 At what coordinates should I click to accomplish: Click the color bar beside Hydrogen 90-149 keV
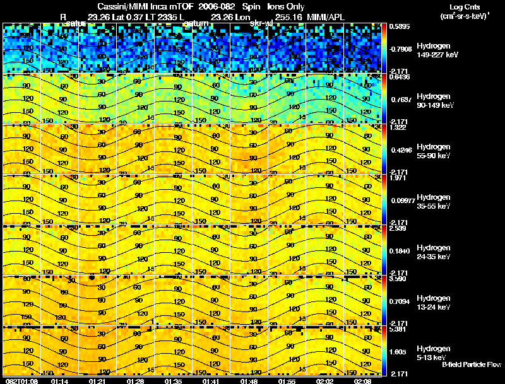pos(384,98)
